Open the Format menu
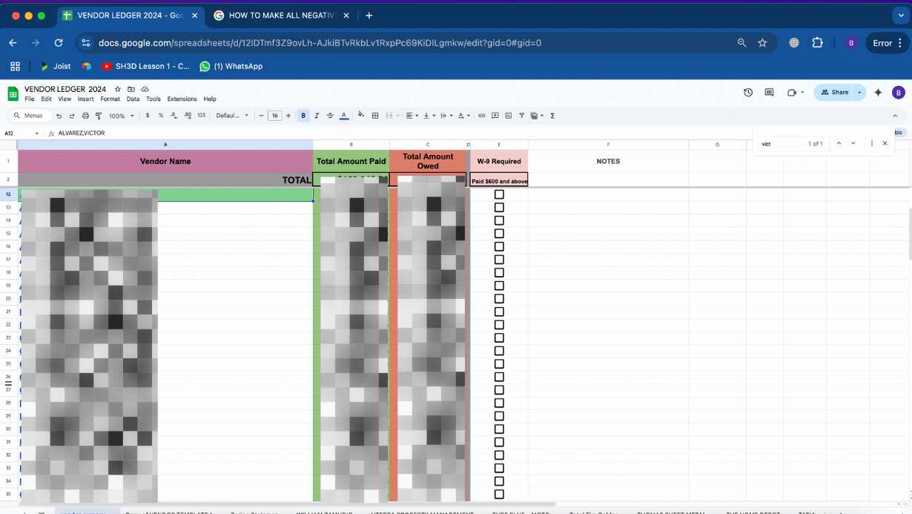Image resolution: width=912 pixels, height=514 pixels. coord(110,99)
